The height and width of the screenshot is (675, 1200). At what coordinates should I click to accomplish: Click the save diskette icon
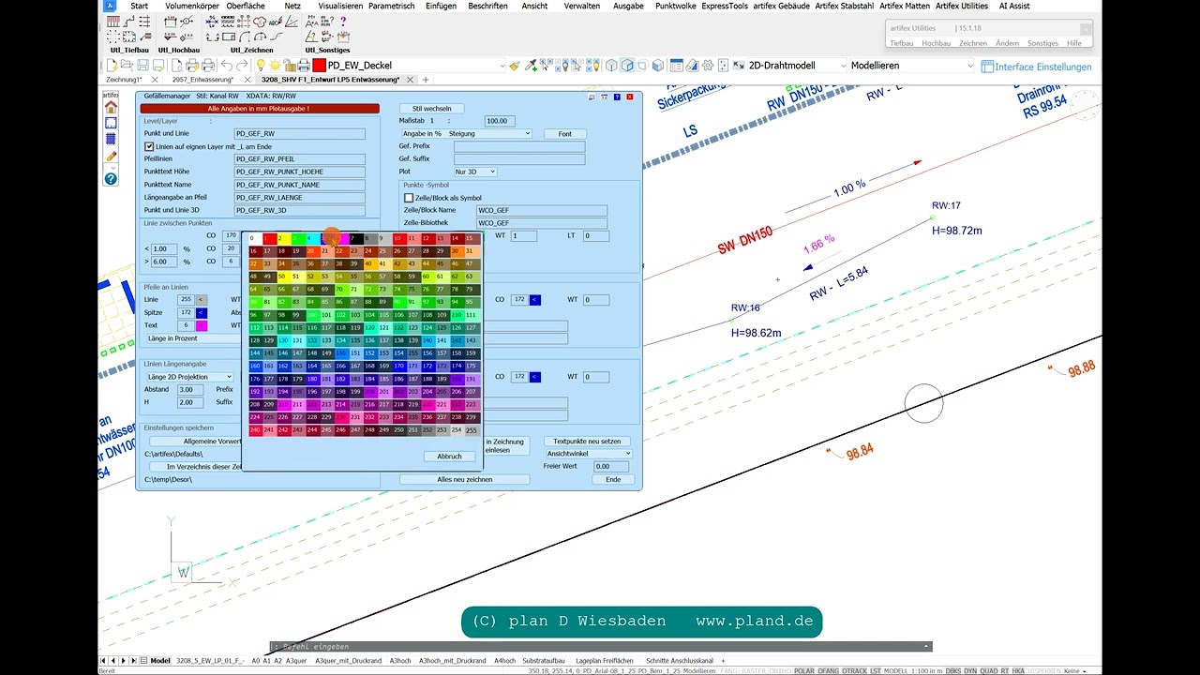pos(143,66)
